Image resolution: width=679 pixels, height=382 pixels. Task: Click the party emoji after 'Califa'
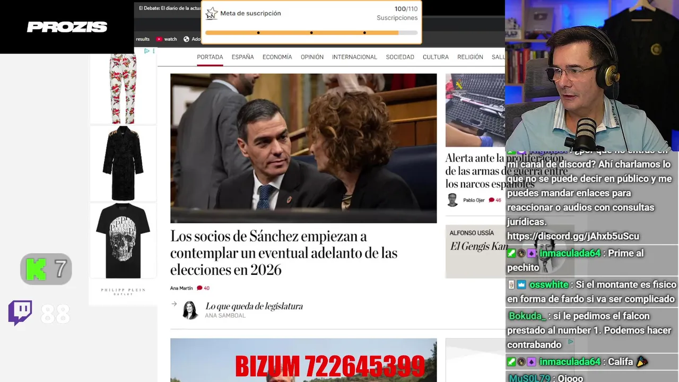[x=642, y=362]
